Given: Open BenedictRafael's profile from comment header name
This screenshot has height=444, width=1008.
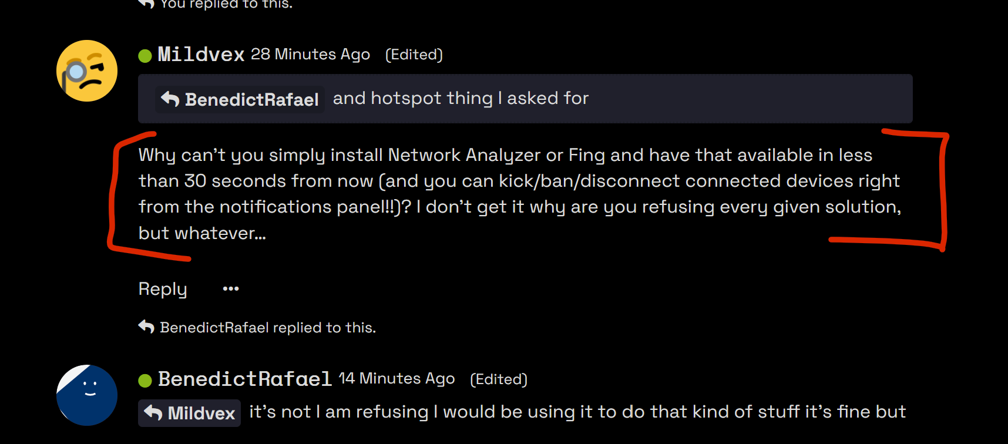Looking at the screenshot, I should (x=245, y=379).
